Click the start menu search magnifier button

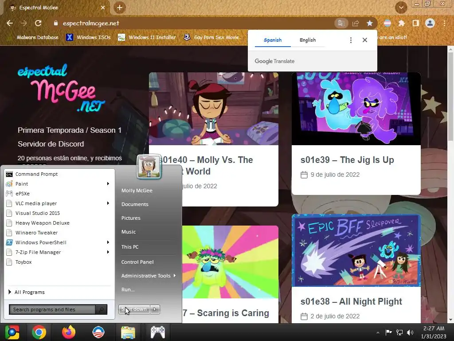point(102,309)
